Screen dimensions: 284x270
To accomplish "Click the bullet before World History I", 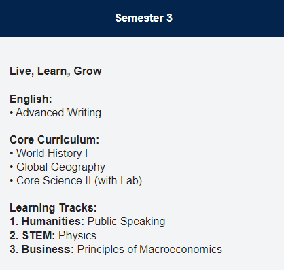I will point(12,154).
